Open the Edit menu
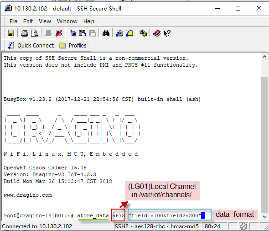This screenshot has width=269, height=231. [28, 21]
